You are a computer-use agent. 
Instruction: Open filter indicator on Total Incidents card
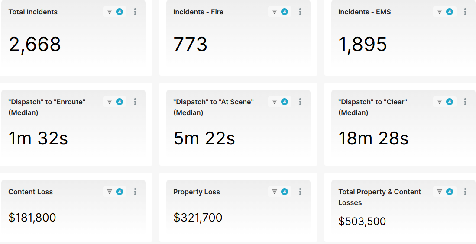[x=115, y=12]
